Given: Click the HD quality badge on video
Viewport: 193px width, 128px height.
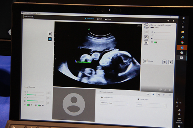Looking at the screenshot, I should 139,26.
